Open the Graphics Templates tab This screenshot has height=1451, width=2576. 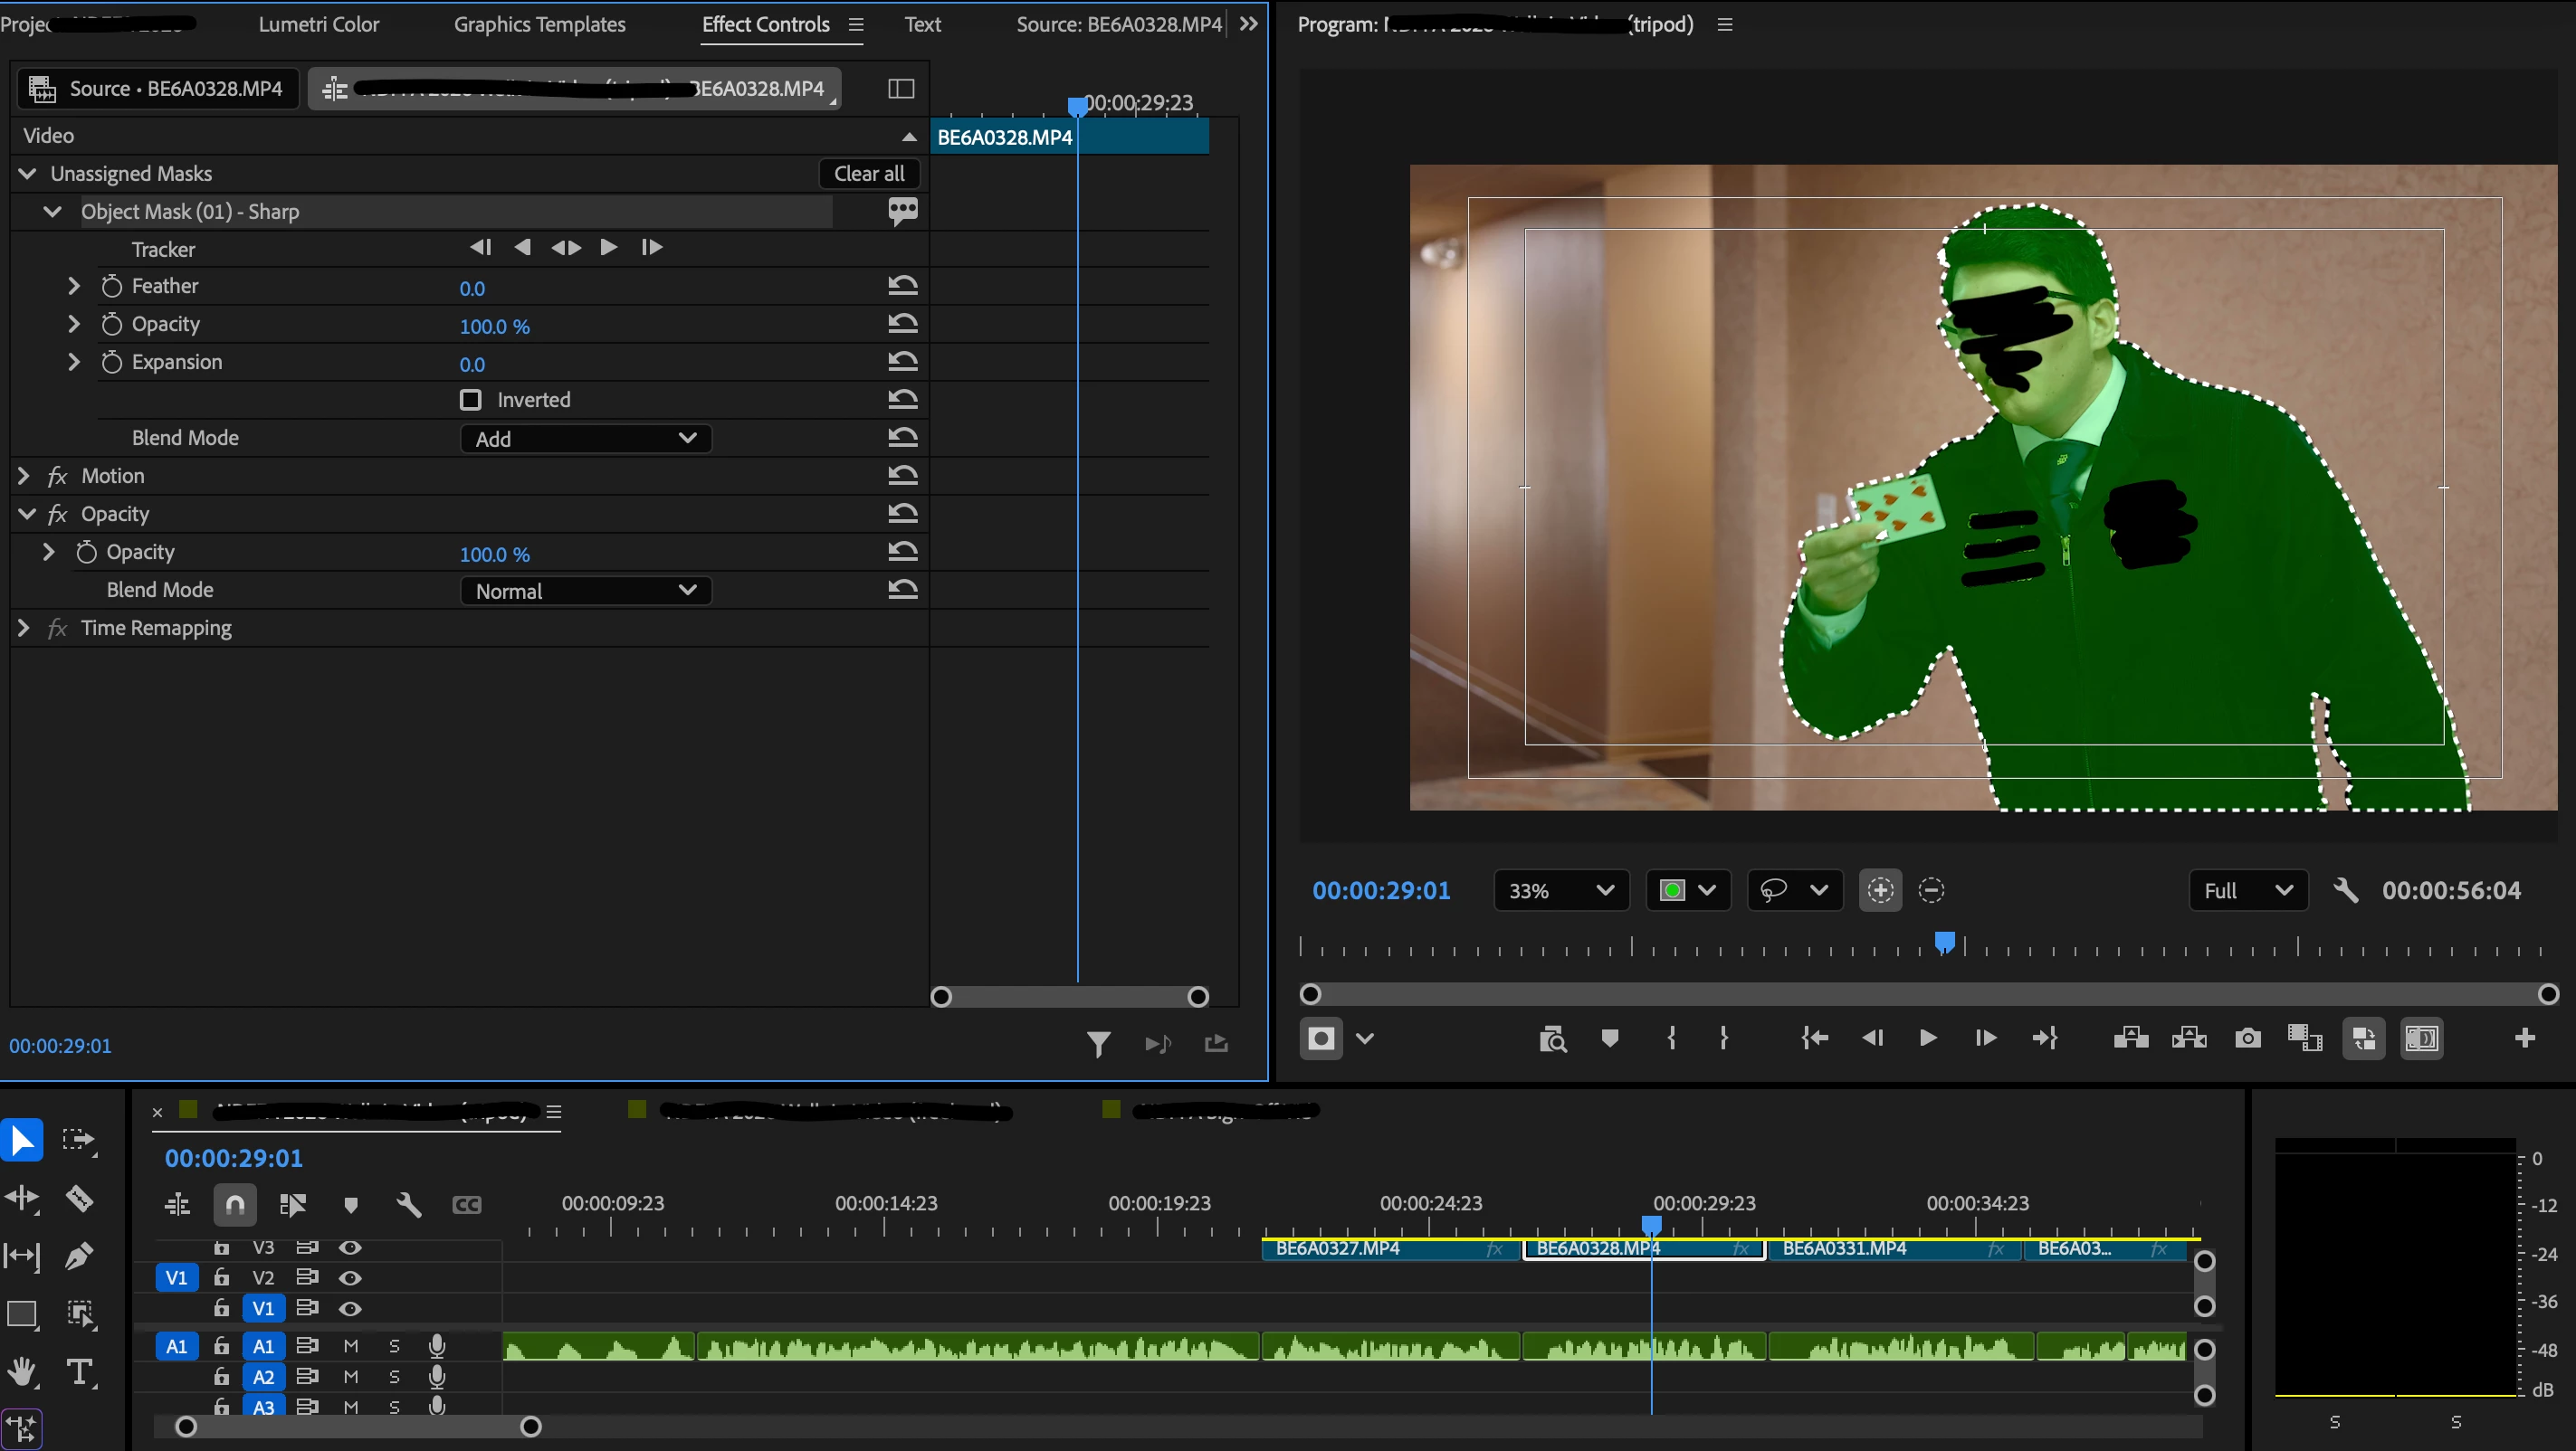tap(539, 24)
